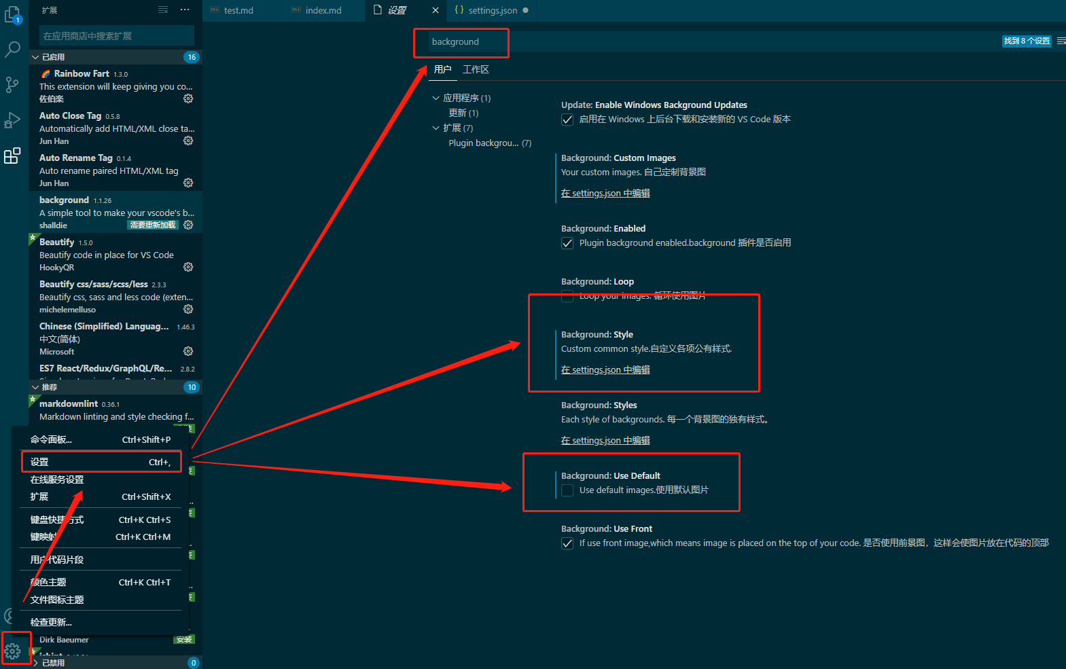Select the Extensions view icon

12,156
